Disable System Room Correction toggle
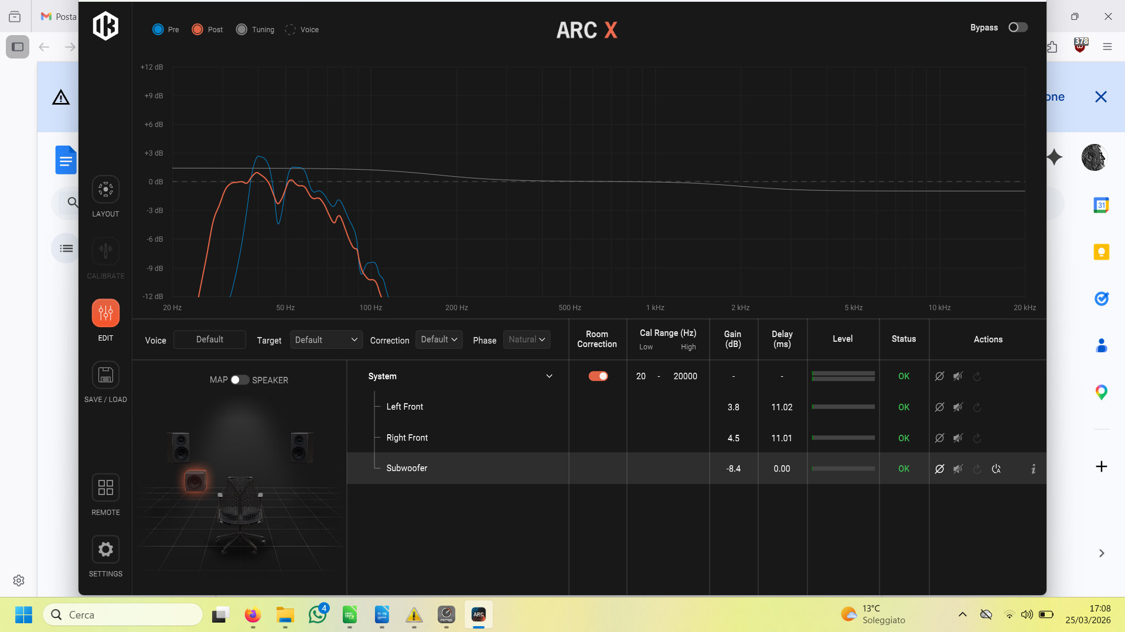This screenshot has width=1125, height=632. [598, 376]
